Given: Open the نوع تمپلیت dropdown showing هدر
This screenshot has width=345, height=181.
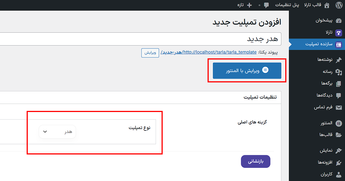Looking at the screenshot, I should click(58, 132).
